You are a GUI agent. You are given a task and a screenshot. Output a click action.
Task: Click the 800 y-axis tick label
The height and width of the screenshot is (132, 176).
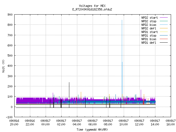(x=10, y=25)
